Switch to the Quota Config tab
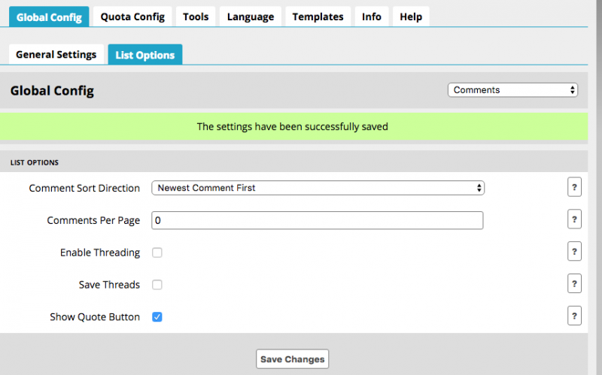 pos(133,17)
